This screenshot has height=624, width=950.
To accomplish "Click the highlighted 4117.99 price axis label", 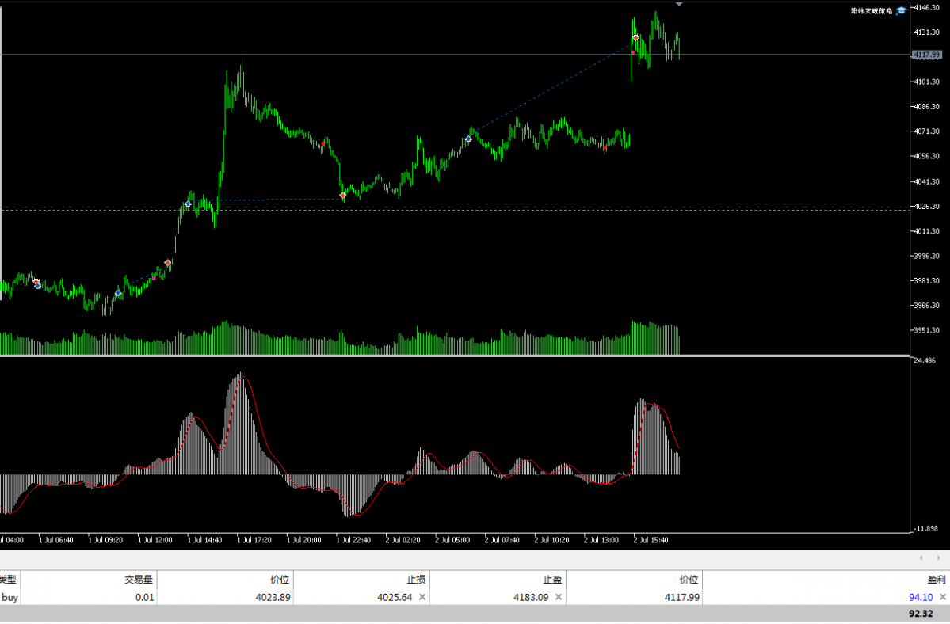I will (x=927, y=55).
